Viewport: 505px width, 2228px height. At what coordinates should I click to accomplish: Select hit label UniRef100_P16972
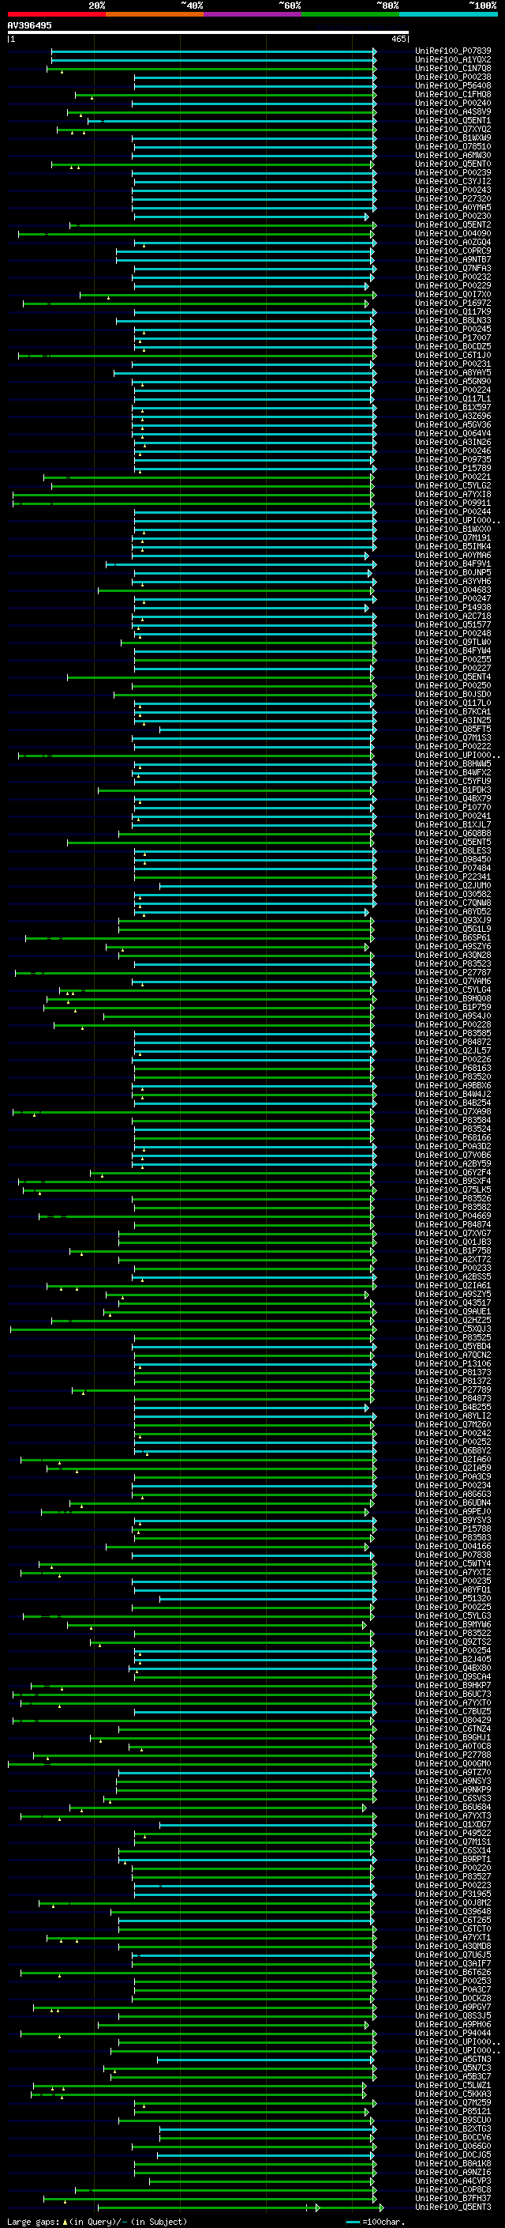pos(453,303)
